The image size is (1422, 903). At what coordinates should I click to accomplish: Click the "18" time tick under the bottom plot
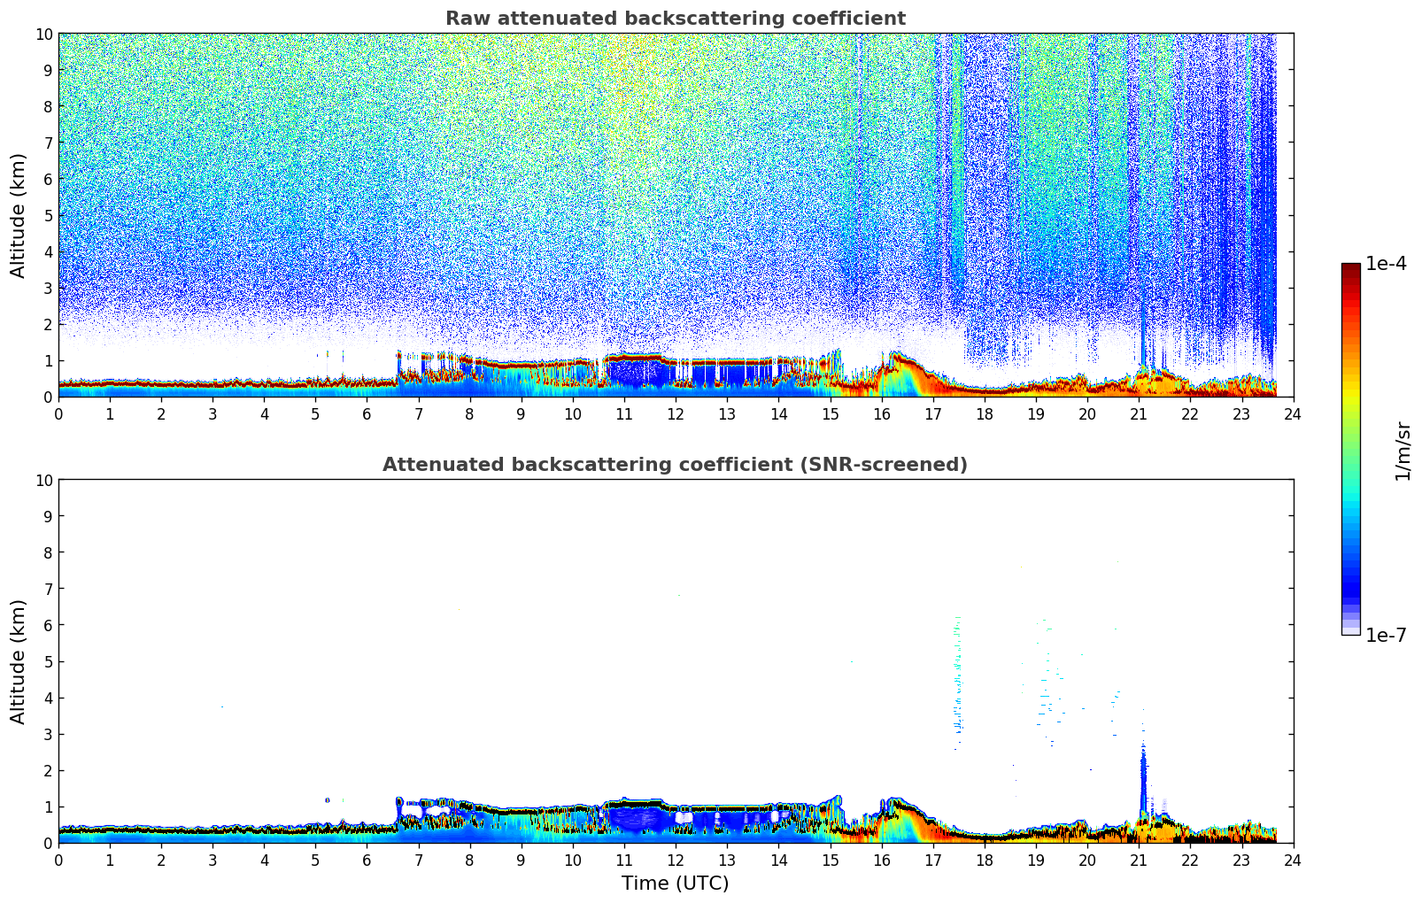pyautogui.click(x=984, y=861)
